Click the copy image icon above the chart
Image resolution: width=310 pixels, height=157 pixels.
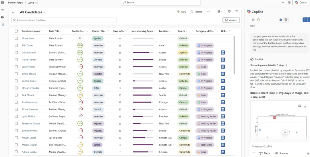(x=300, y=106)
